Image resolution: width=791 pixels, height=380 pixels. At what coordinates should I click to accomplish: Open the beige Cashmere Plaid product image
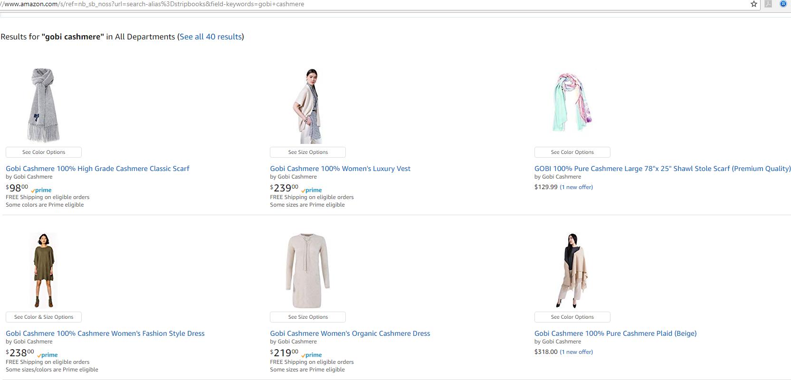pos(572,270)
